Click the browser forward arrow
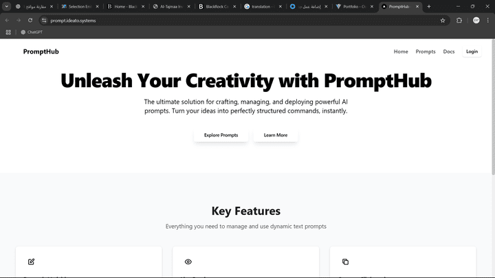The image size is (495, 278). [19, 21]
